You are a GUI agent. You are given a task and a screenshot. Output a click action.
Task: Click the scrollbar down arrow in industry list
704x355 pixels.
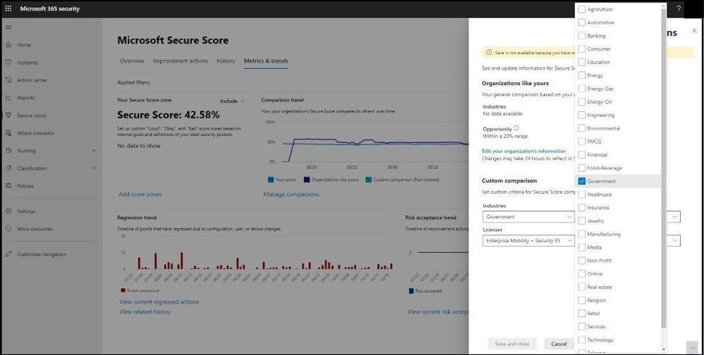[664, 349]
